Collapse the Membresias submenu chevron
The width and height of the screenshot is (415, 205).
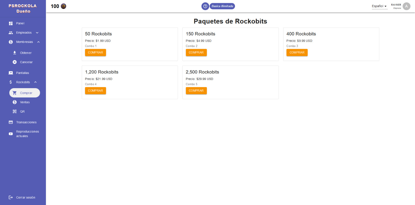click(x=38, y=42)
